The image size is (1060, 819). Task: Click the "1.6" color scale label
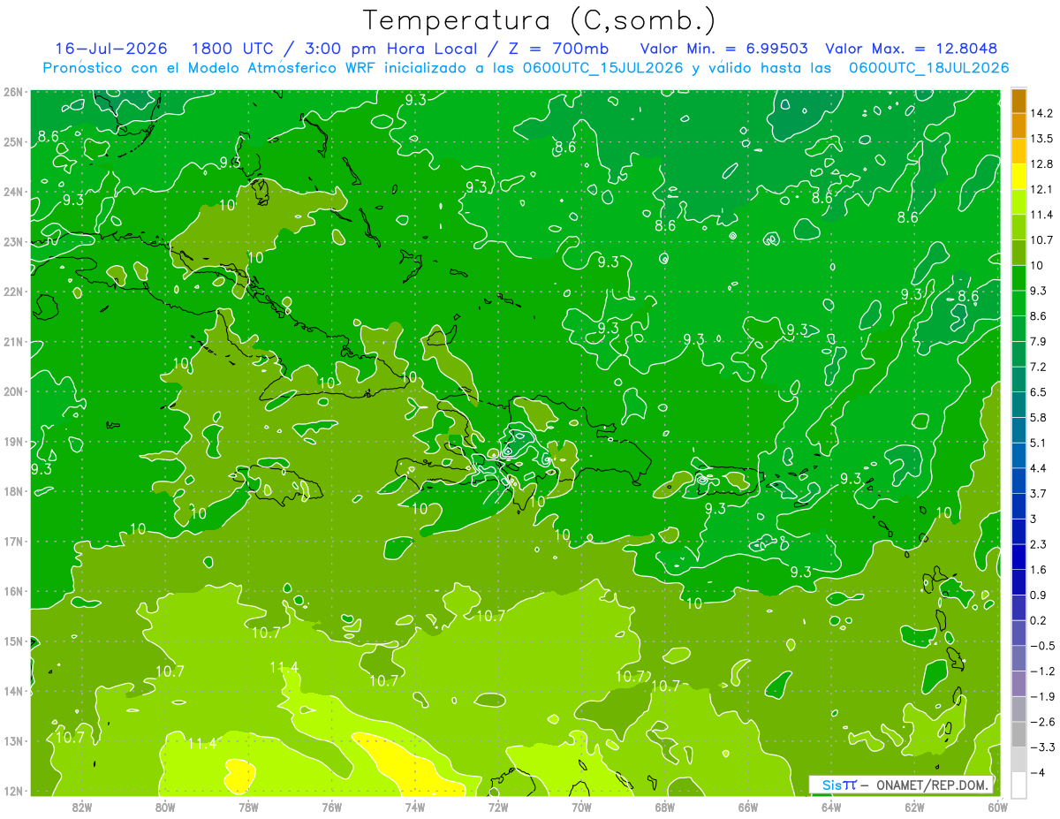tap(1039, 570)
